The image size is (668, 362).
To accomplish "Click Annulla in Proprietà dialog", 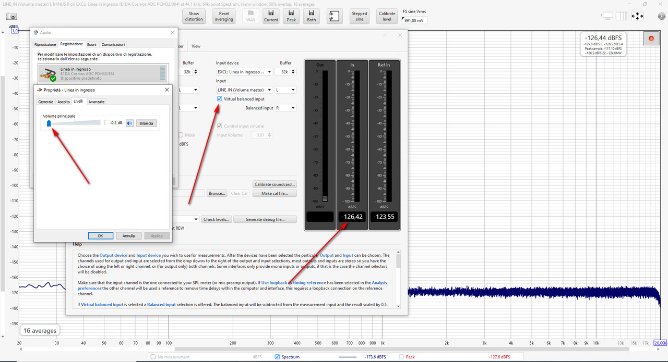I will (129, 235).
